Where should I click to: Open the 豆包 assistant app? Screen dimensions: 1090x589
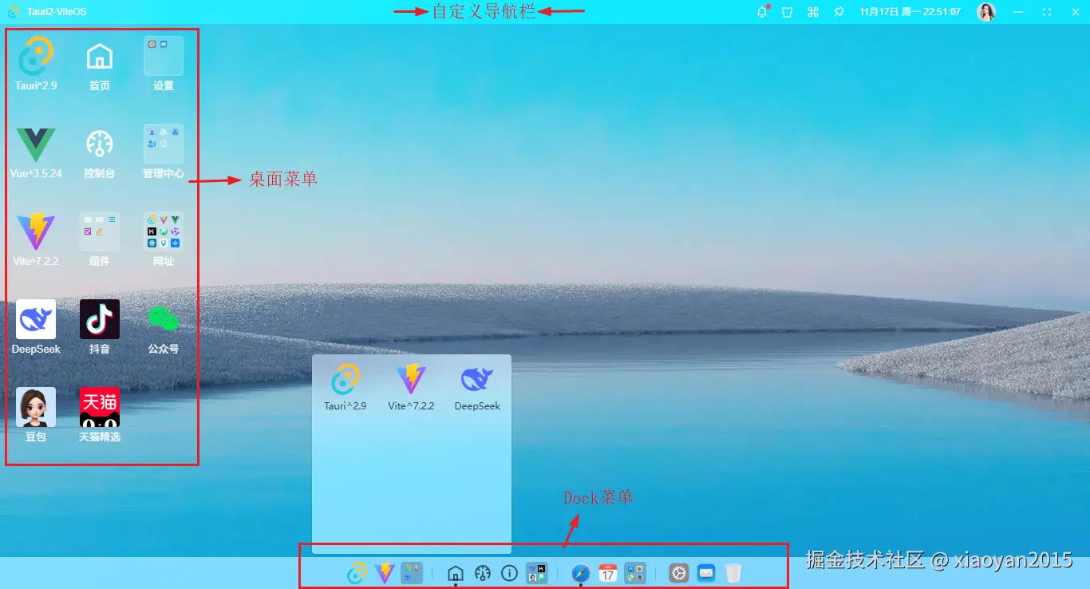pyautogui.click(x=35, y=407)
